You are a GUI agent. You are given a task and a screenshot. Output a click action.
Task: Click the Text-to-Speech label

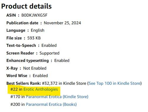pos(21,46)
